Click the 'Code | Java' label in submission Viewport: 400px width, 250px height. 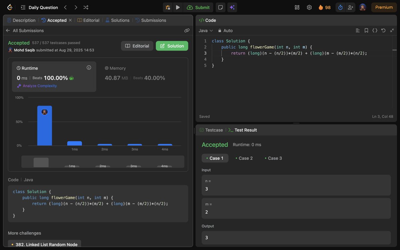tap(20, 180)
